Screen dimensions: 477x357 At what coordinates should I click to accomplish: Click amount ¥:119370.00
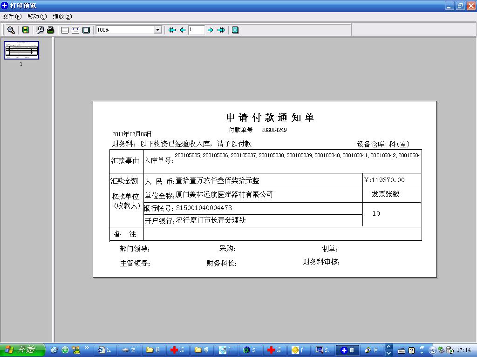coord(384,180)
